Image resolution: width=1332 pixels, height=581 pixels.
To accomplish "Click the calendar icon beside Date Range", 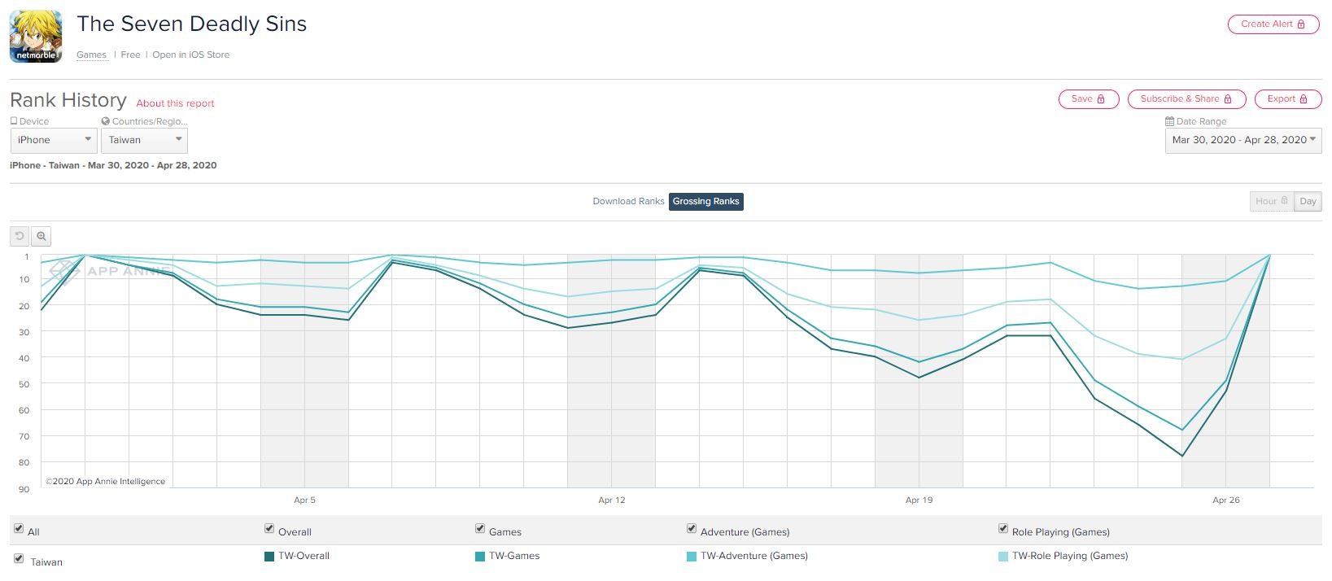I will click(x=1169, y=121).
